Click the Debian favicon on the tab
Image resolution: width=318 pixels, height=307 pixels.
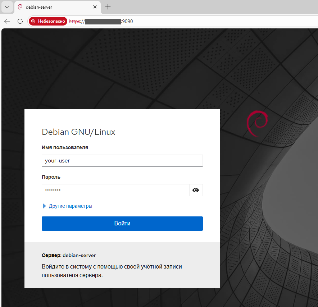point(20,7)
